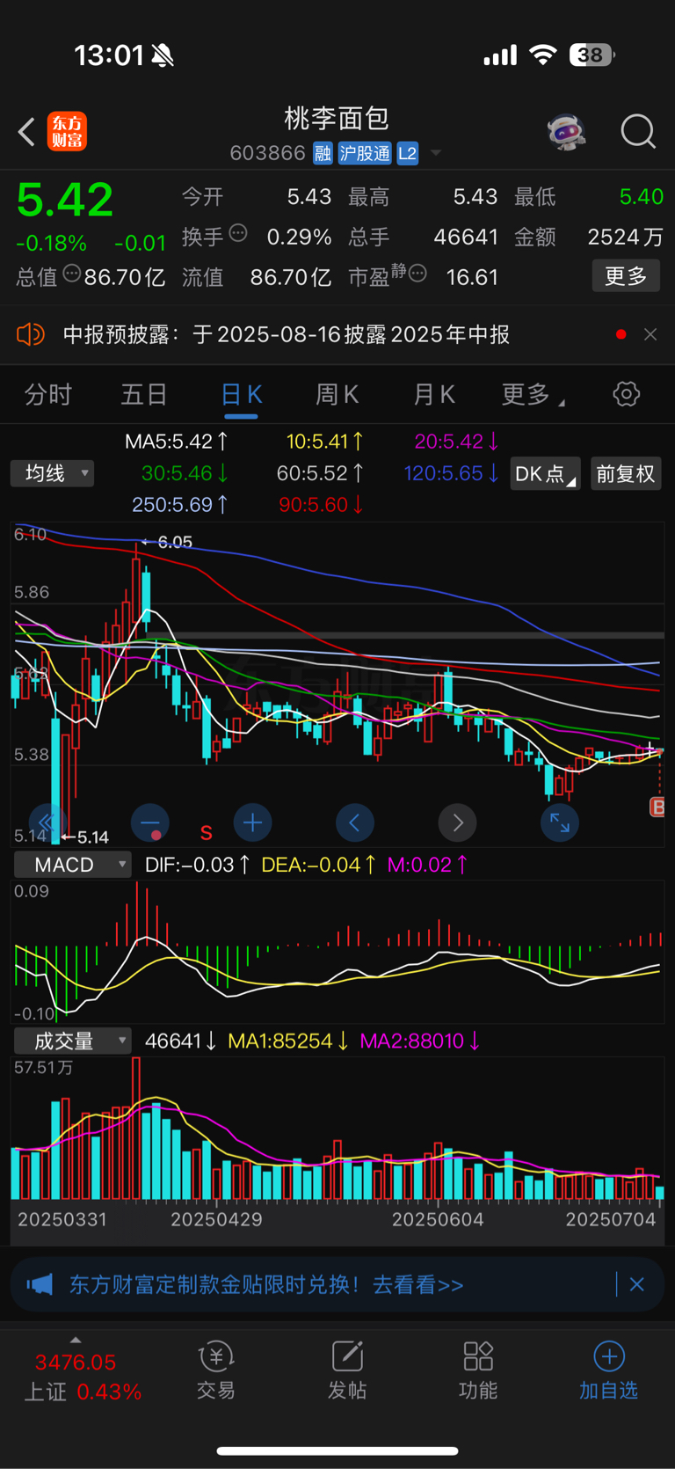
Task: Switch to 周K tab
Action: tap(337, 394)
